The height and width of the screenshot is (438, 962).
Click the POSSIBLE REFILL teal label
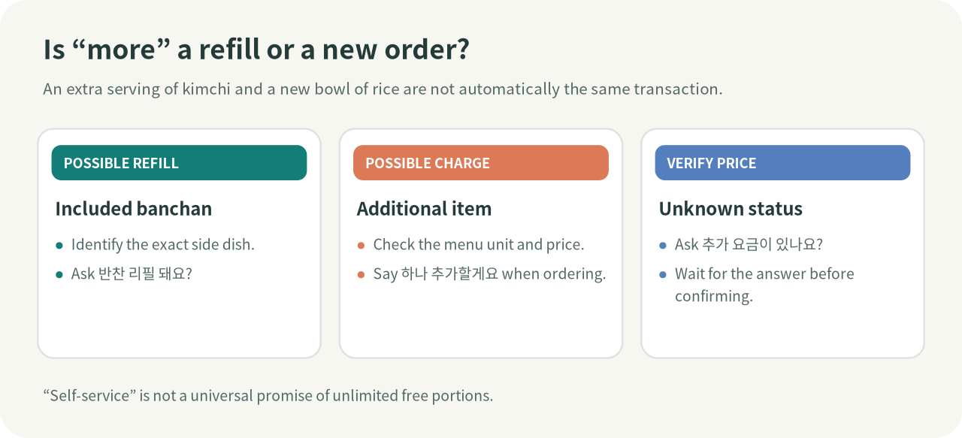(x=179, y=163)
